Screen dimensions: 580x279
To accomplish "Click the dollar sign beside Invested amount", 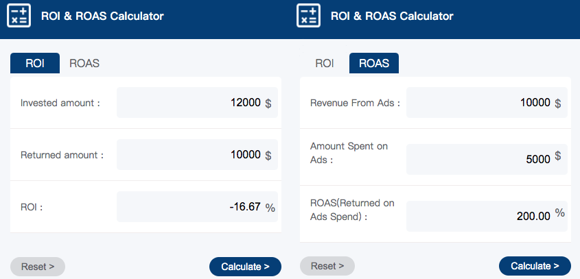I will (x=268, y=104).
